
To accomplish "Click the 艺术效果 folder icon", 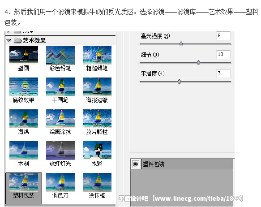I will pyautogui.click(x=17, y=40).
